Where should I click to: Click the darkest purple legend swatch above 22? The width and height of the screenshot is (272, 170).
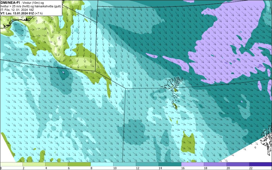(x=261, y=164)
